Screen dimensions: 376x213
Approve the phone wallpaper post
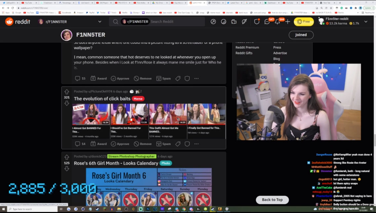tap(120, 78)
